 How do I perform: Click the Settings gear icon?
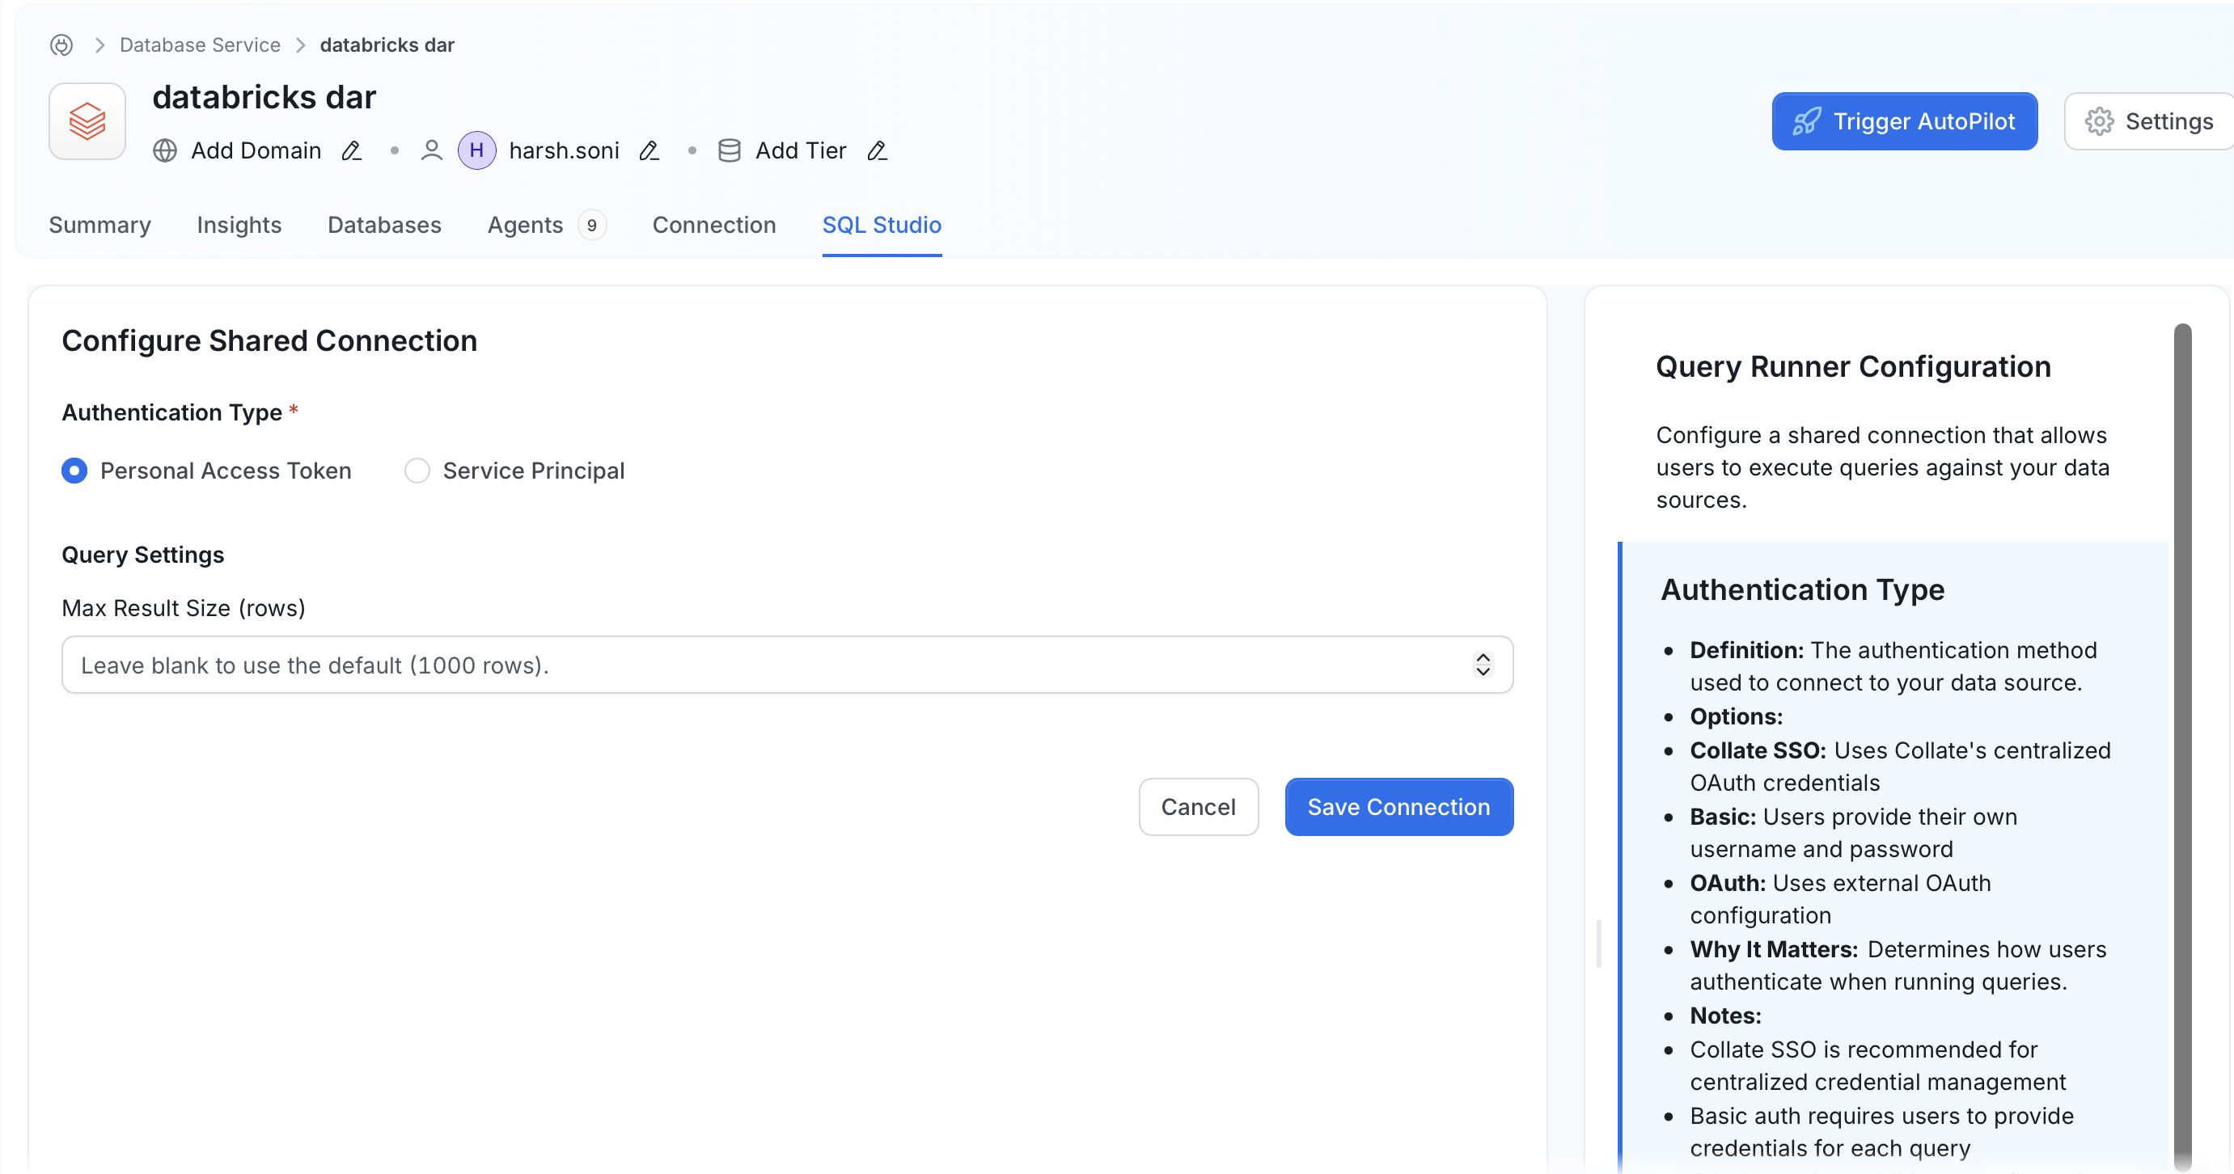click(x=2100, y=121)
